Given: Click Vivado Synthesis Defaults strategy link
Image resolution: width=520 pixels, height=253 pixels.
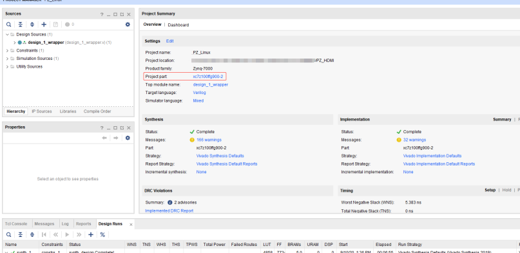Looking at the screenshot, I should [220, 156].
